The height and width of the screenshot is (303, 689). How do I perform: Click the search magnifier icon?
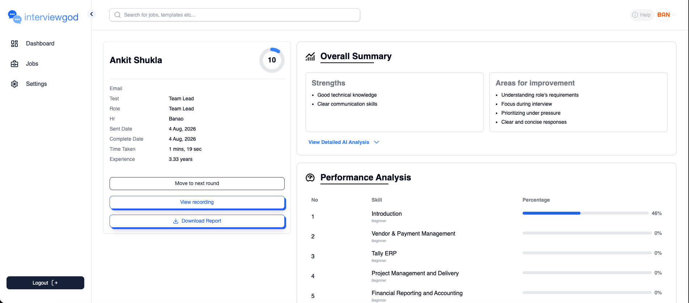coord(118,15)
